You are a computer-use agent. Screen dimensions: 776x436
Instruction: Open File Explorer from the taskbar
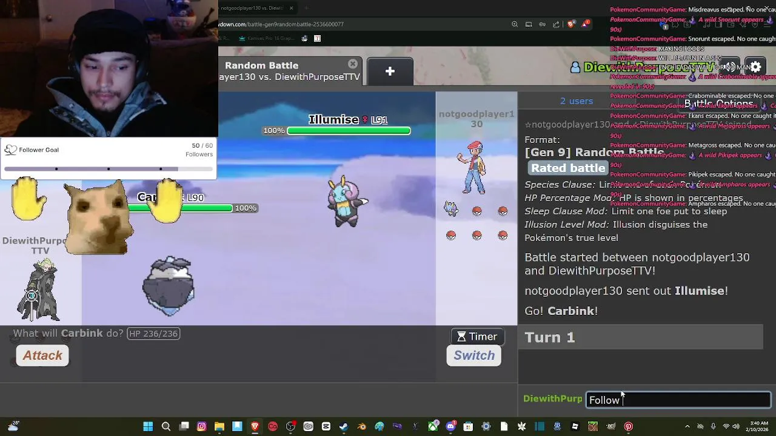(x=219, y=427)
